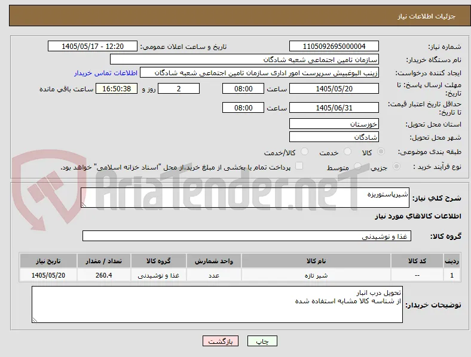The image size is (471, 357).
Task: Click the request creator name field
Action: coord(259,73)
